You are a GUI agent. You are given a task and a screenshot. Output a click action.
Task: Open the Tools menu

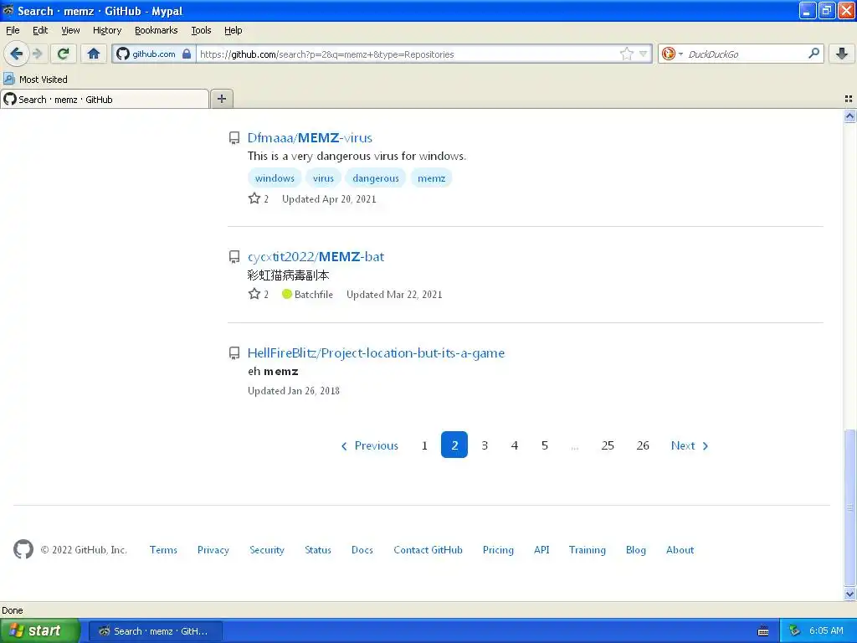click(201, 30)
